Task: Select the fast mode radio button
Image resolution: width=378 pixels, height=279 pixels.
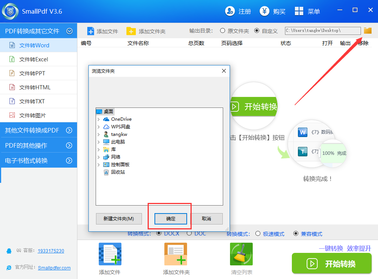Action: [258, 234]
